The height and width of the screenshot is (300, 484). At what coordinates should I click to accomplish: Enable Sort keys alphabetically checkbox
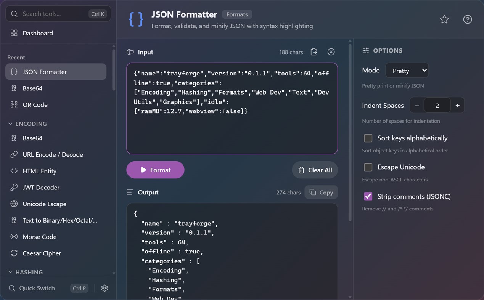tap(368, 138)
